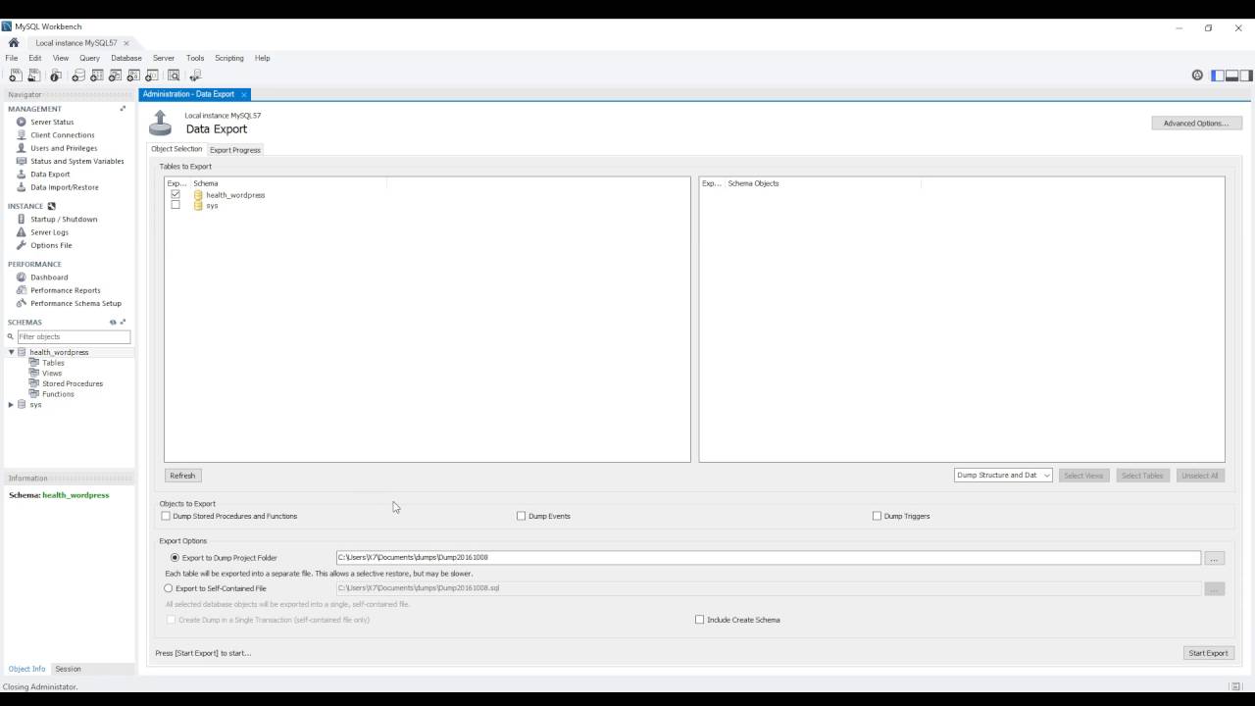Open the Query menu
Viewport: 1255px width, 706px height.
pos(89,58)
